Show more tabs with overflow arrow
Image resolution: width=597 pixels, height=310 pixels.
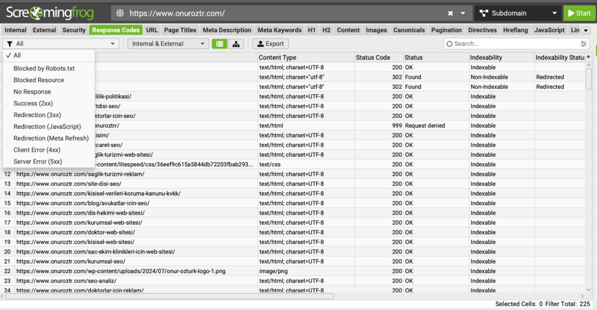[x=586, y=30]
